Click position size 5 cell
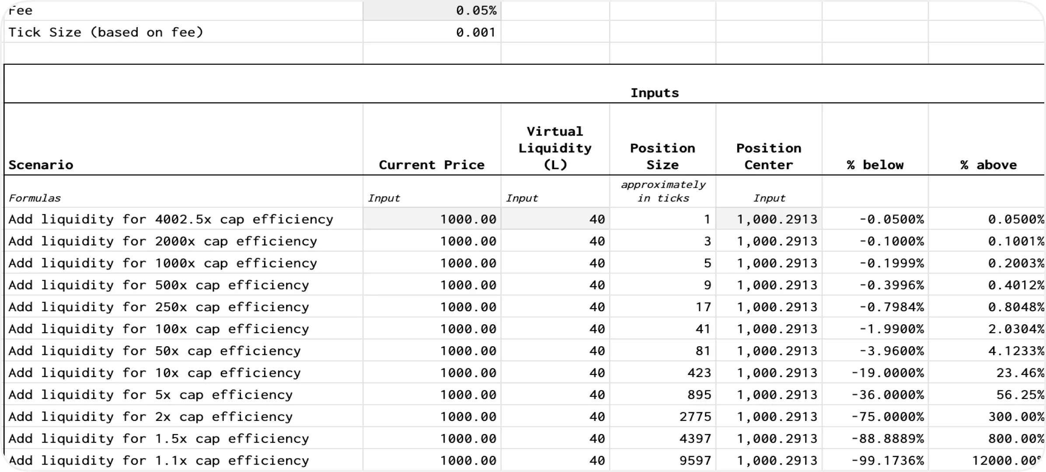The image size is (1046, 472). tap(663, 263)
